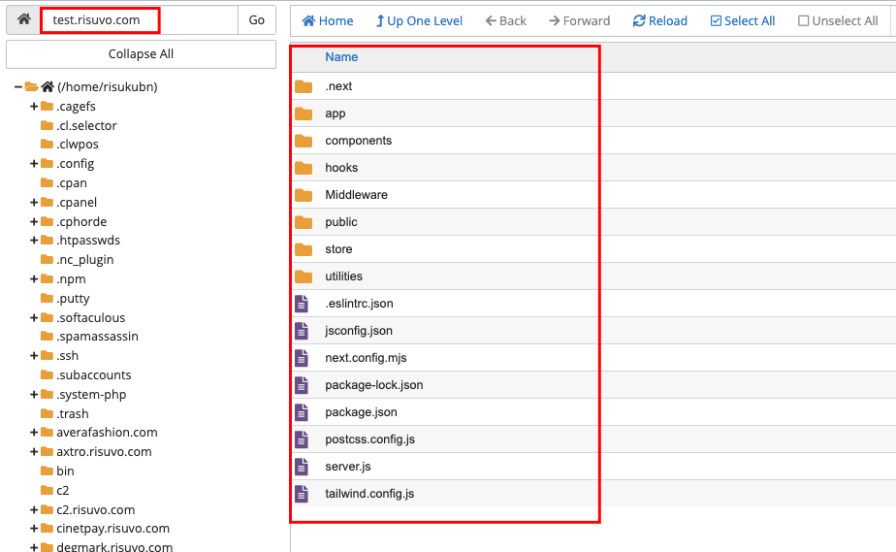896x552 pixels.
Task: Go Up One Level in toolbar
Action: [x=419, y=20]
